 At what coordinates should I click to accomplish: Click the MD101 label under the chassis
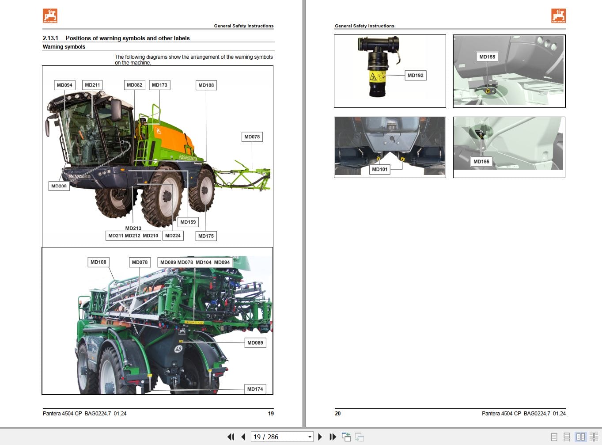tap(380, 169)
